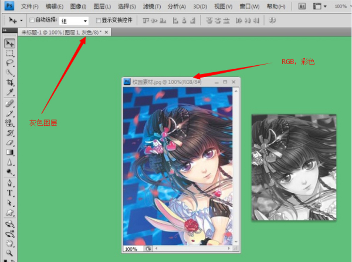
Task: Open the 文件(F) menu
Action: [x=30, y=6]
